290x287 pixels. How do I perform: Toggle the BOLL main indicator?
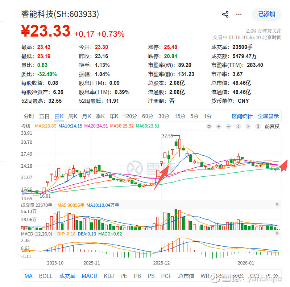46,276
